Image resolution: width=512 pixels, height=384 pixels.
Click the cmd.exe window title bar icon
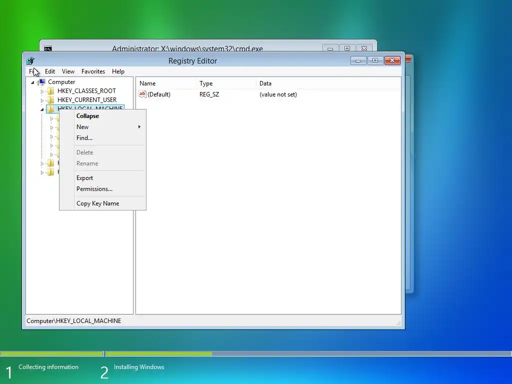click(x=48, y=48)
